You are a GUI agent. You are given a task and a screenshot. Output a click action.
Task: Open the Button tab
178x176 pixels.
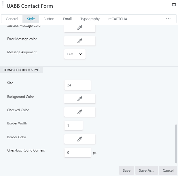[x=49, y=19]
